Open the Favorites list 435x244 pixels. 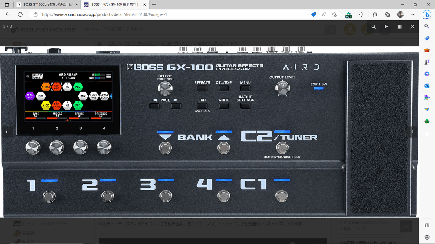375,14
